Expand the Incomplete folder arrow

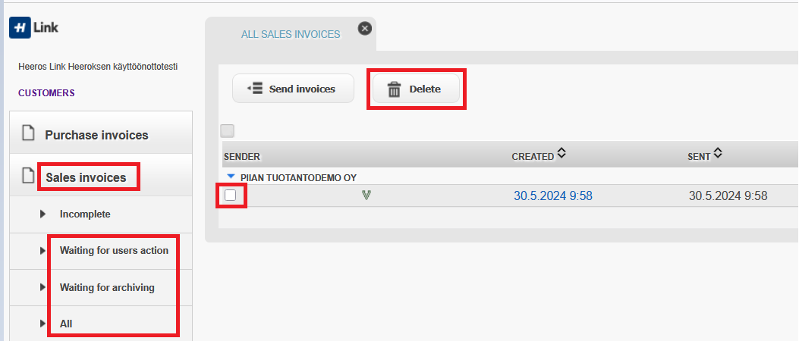coord(43,214)
